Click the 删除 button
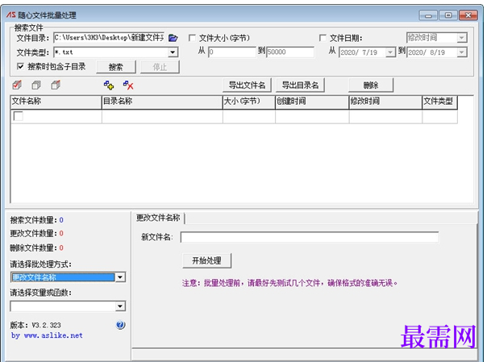The height and width of the screenshot is (362, 491). [371, 85]
